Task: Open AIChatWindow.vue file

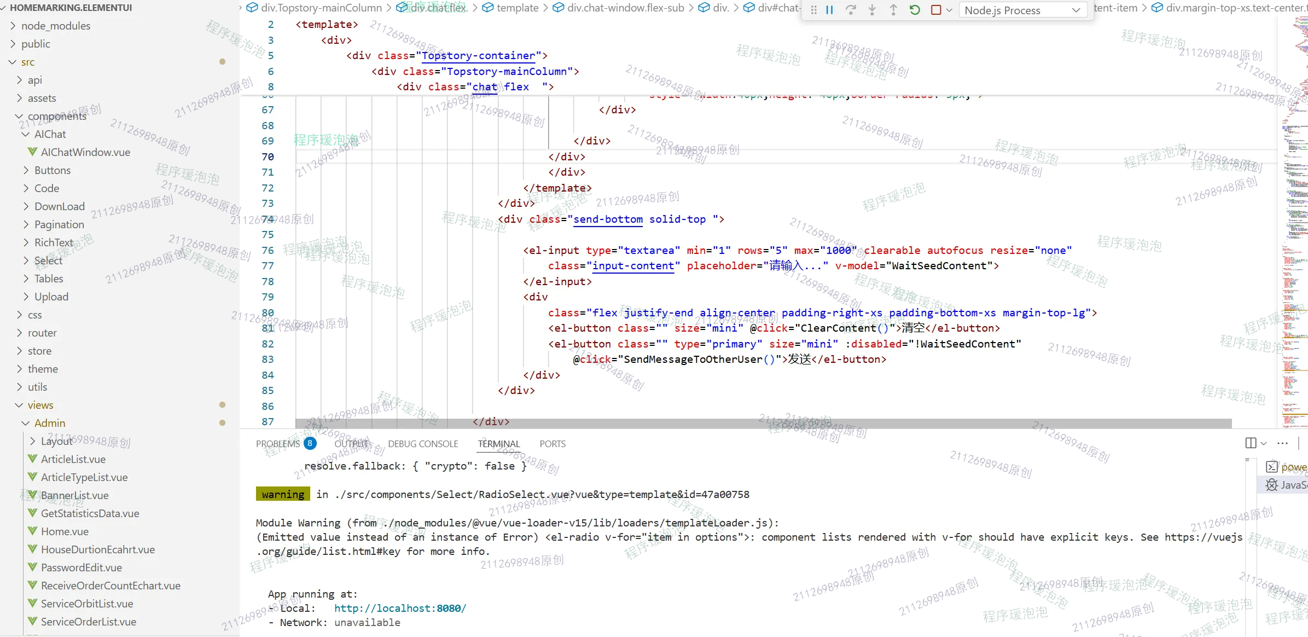Action: tap(85, 152)
